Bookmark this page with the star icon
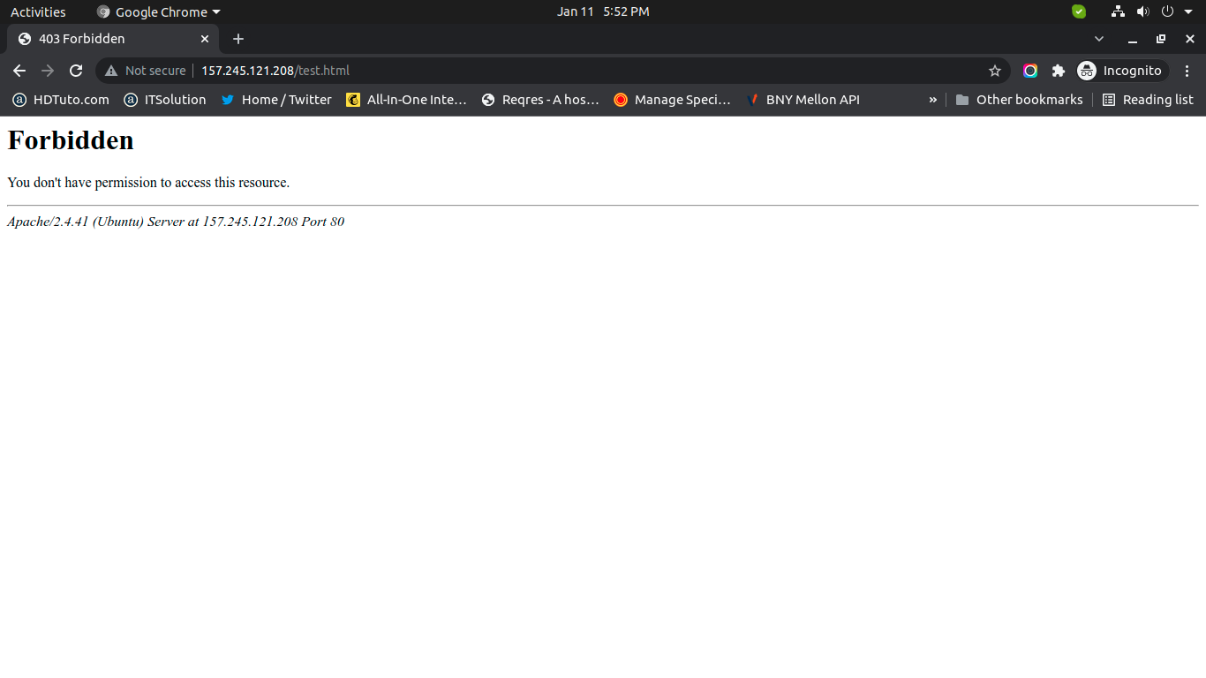Viewport: 1206px width, 678px height. click(995, 71)
